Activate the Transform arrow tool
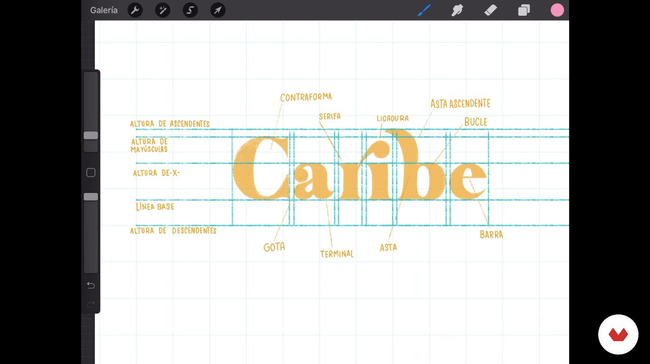Image resolution: width=650 pixels, height=364 pixels. coord(218,10)
